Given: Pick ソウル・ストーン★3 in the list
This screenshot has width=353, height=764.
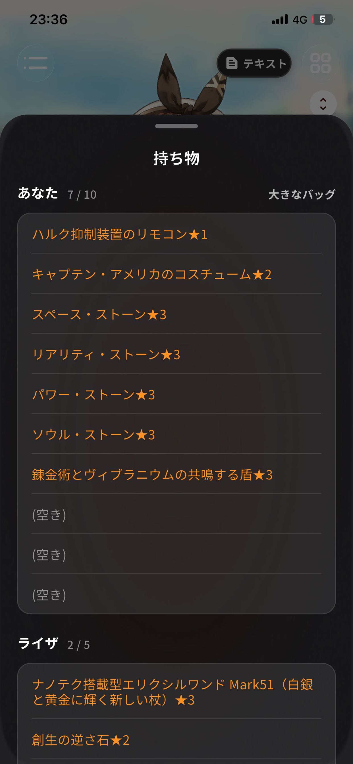Looking at the screenshot, I should 176,434.
